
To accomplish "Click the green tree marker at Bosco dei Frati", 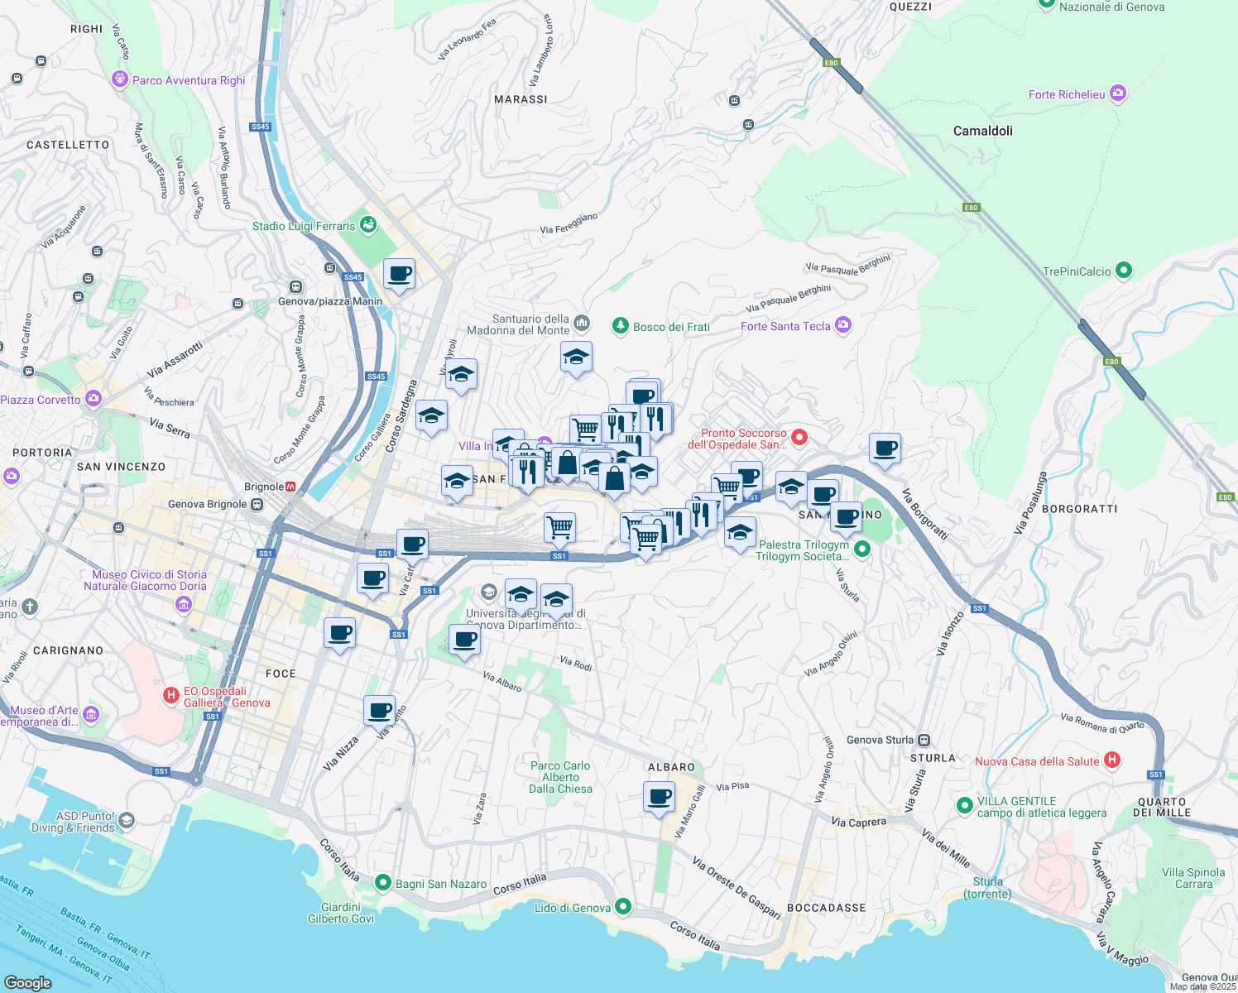I will pos(619,325).
